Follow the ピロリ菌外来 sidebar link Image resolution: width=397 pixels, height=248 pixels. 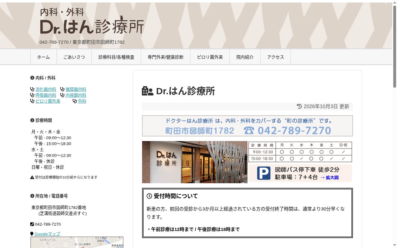(48, 101)
